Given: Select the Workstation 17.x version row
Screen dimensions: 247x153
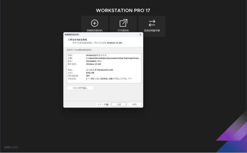Looking at the screenshot, I should click(x=104, y=61).
